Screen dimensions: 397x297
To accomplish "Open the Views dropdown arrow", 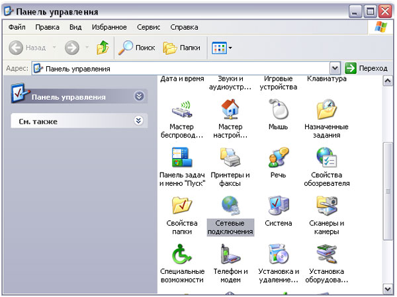I will click(x=230, y=48).
